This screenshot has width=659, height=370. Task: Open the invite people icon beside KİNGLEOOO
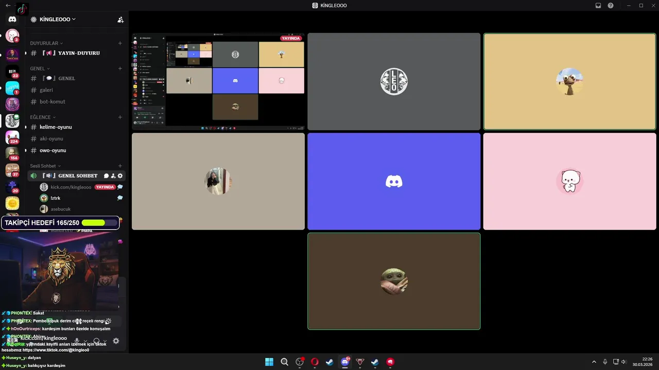pyautogui.click(x=120, y=20)
